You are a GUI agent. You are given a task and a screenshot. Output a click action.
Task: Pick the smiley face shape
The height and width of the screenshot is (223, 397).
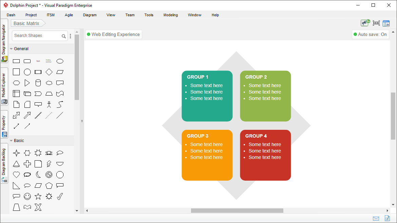[27, 197]
